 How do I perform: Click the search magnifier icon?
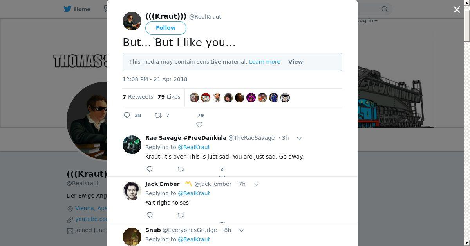pyautogui.click(x=385, y=9)
